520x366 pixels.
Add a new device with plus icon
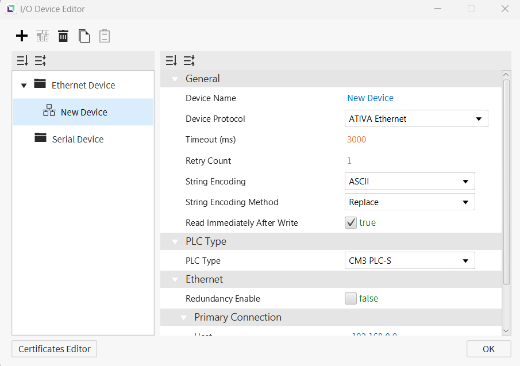(22, 36)
